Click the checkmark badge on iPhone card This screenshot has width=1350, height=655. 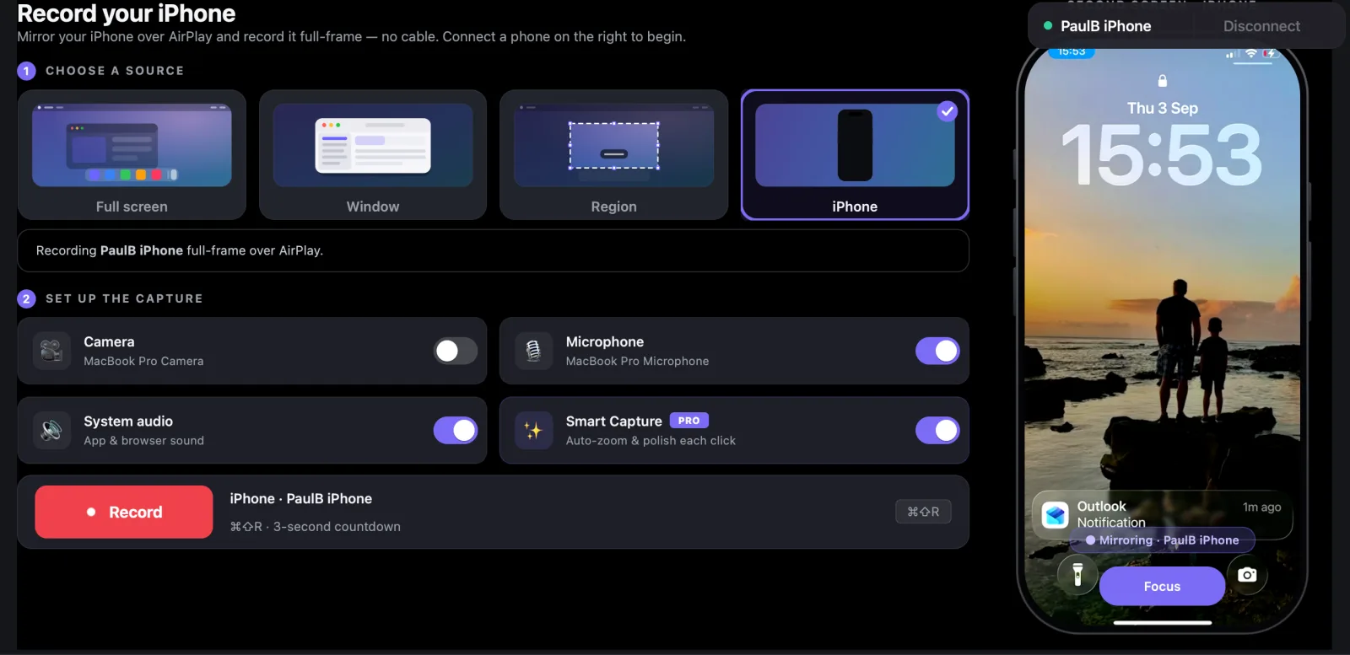click(948, 111)
